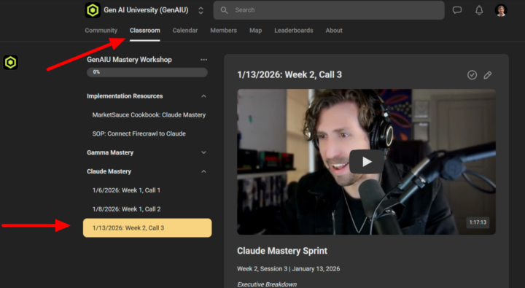Go to the Members tab
Viewport: 525px width, 288px height.
click(223, 31)
